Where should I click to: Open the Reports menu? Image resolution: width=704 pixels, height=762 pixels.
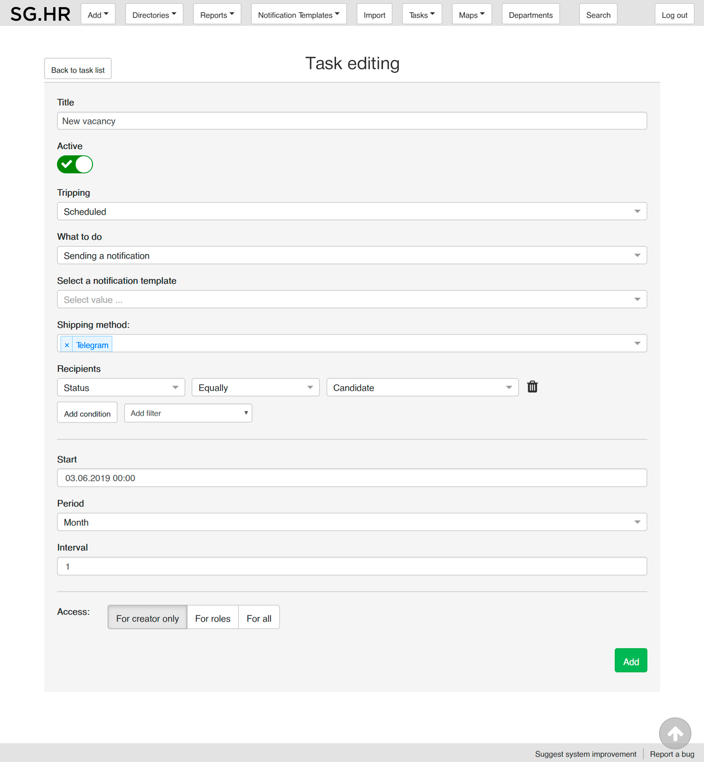[217, 15]
